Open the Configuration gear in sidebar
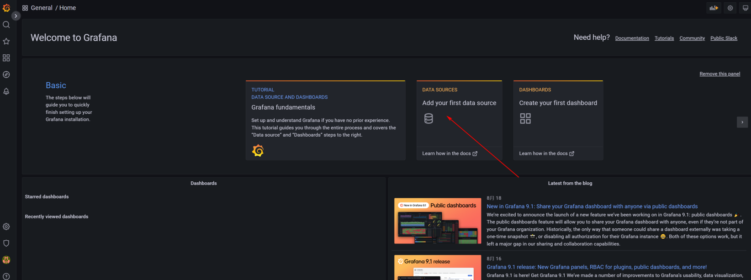 pyautogui.click(x=6, y=227)
